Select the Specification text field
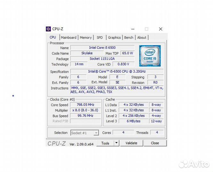213x172 pixels. coord(117,72)
